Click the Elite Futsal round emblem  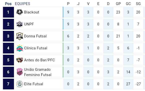tap(19, 84)
